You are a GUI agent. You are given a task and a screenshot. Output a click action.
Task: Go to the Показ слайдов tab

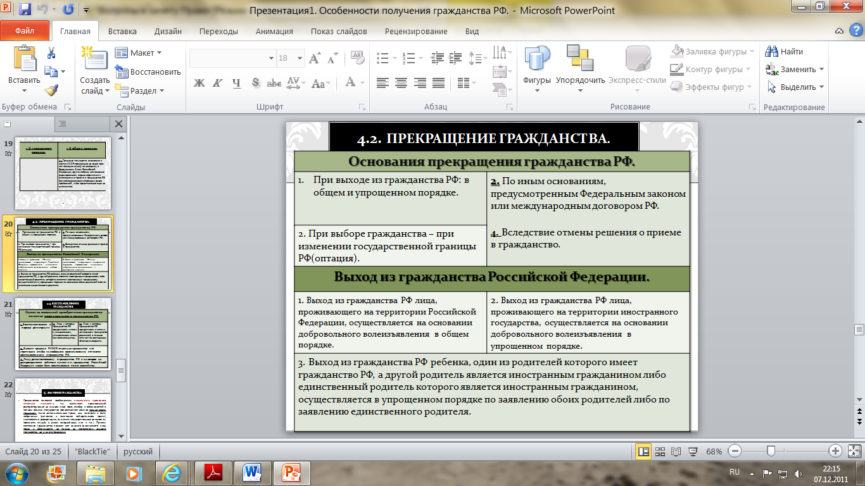pos(339,32)
